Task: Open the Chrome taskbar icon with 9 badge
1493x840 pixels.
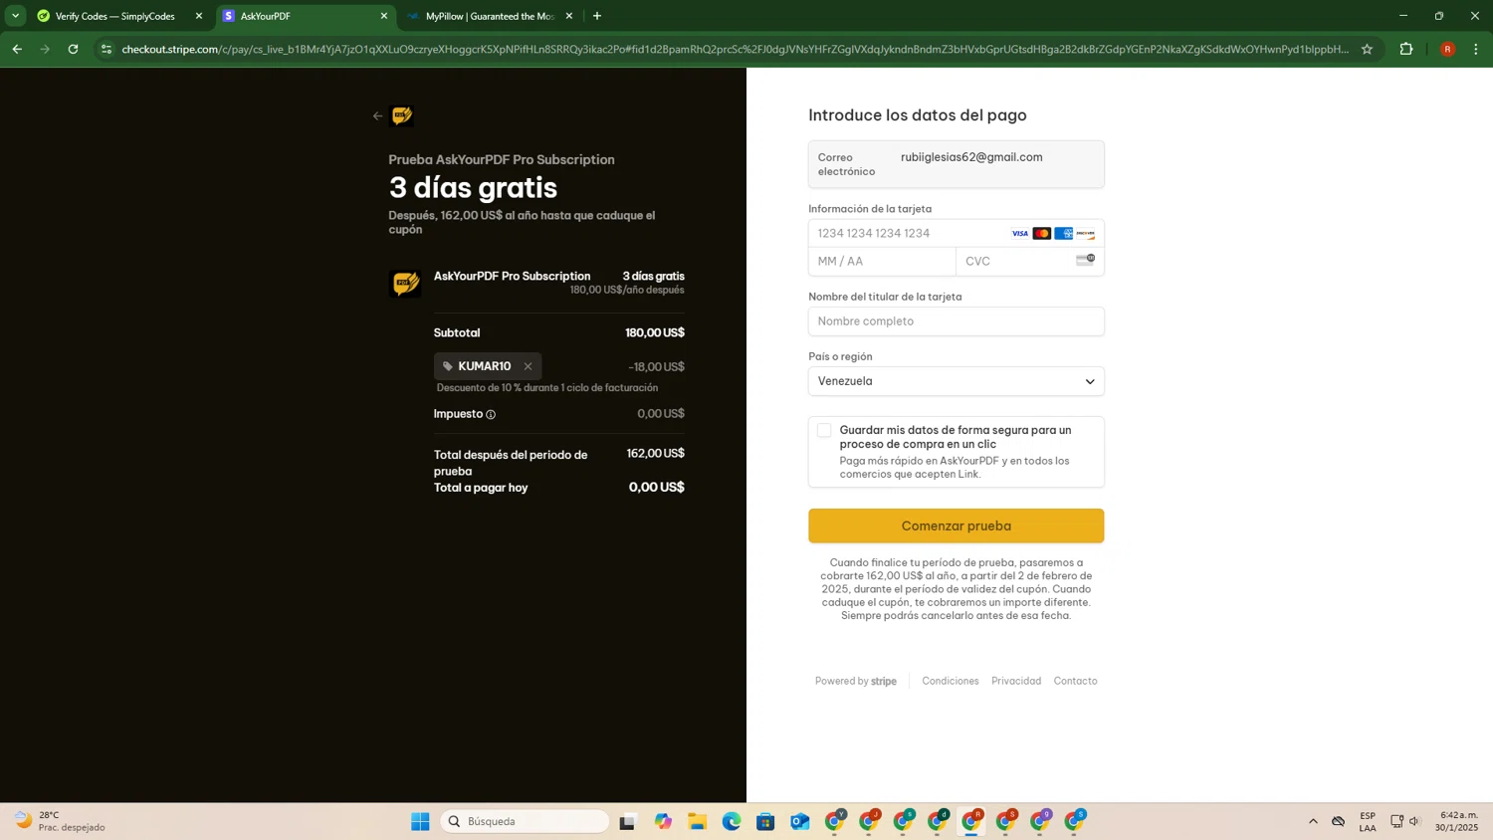Action: pos(1040,821)
